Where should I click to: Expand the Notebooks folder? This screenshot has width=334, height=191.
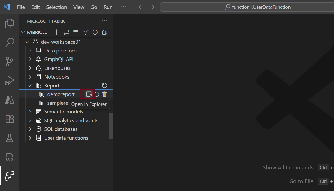[30, 77]
